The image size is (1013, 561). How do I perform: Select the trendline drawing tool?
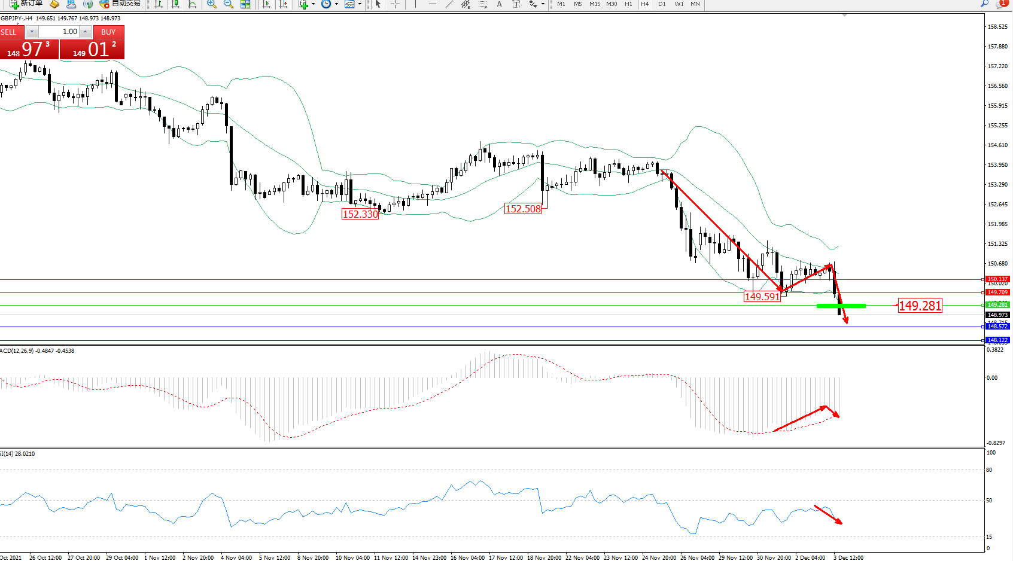449,4
